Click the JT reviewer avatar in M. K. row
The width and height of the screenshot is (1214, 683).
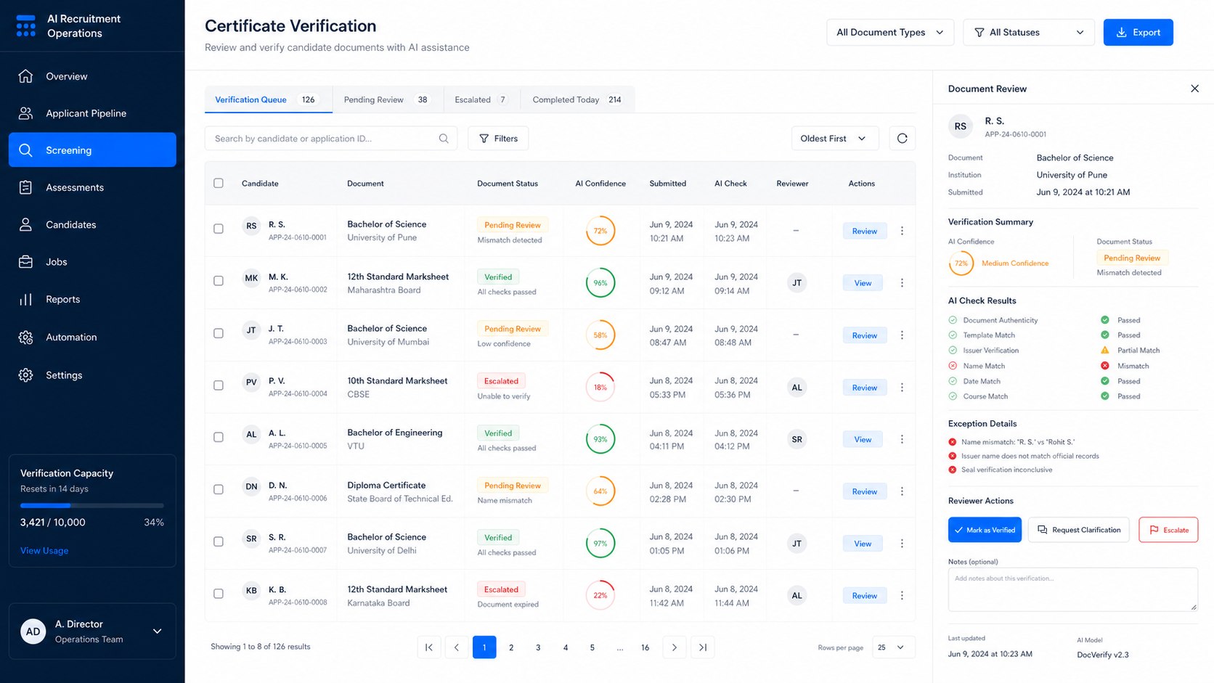click(x=797, y=283)
